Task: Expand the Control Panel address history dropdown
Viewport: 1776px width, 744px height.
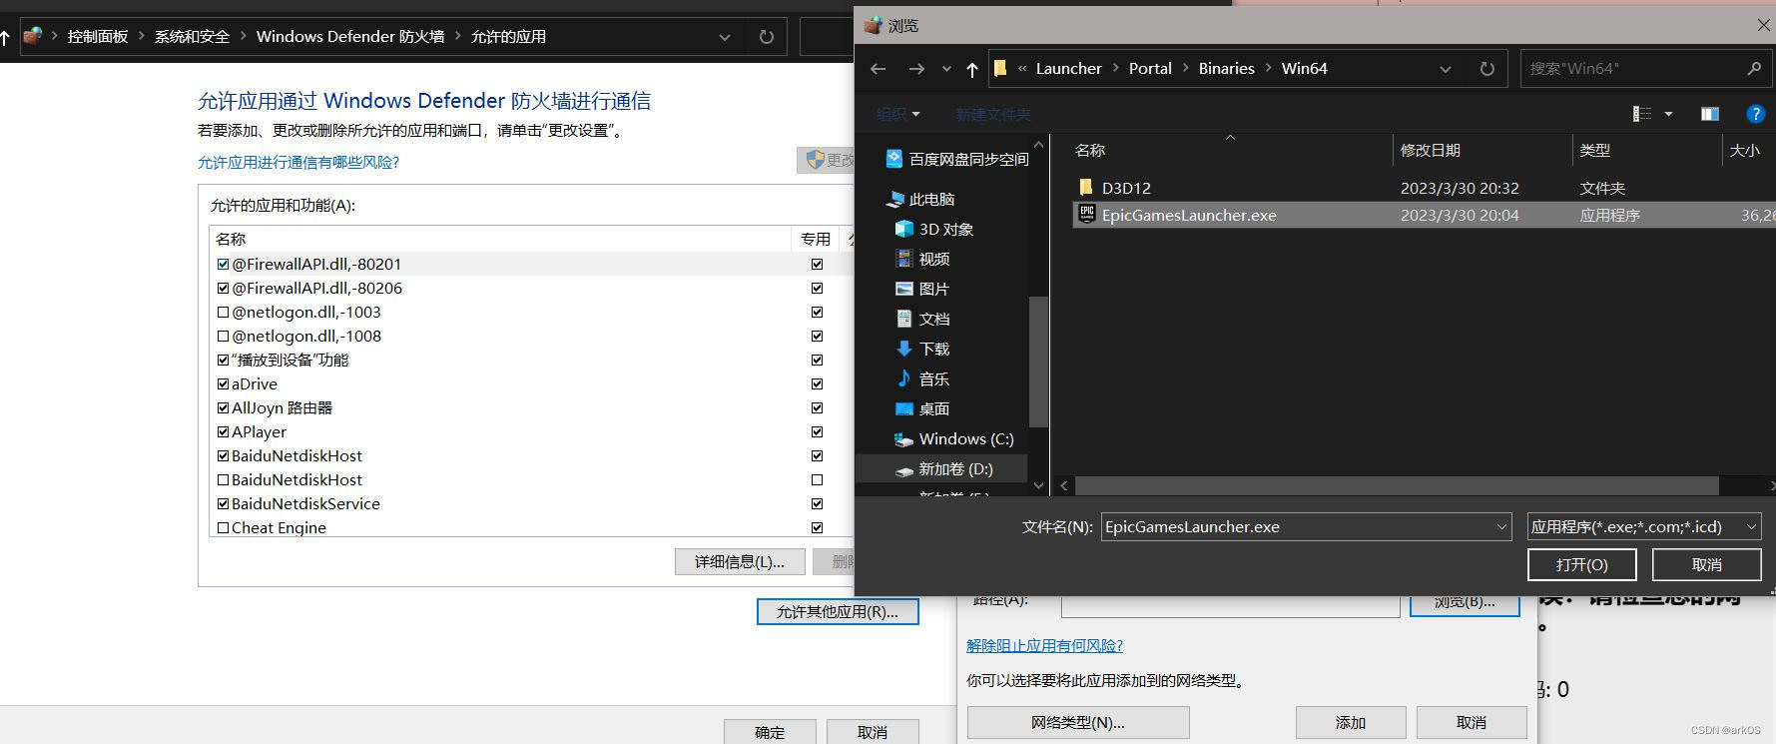Action: (x=725, y=37)
